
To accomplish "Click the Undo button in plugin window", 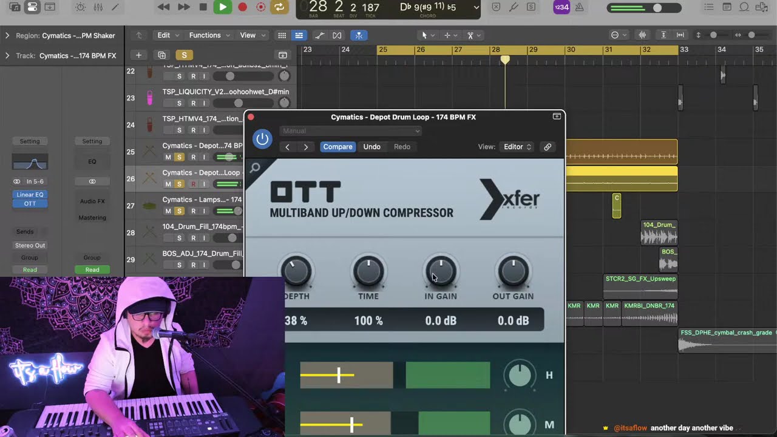I will [x=372, y=147].
